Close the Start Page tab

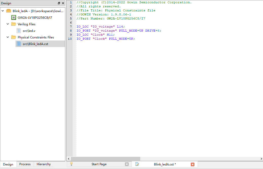[x=127, y=164]
